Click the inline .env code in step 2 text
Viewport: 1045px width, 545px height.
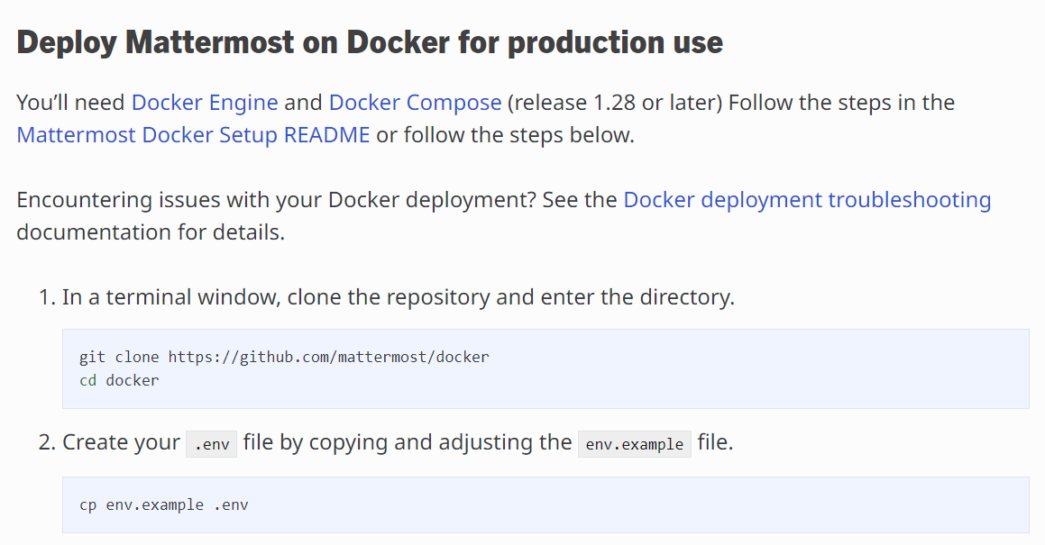(211, 443)
